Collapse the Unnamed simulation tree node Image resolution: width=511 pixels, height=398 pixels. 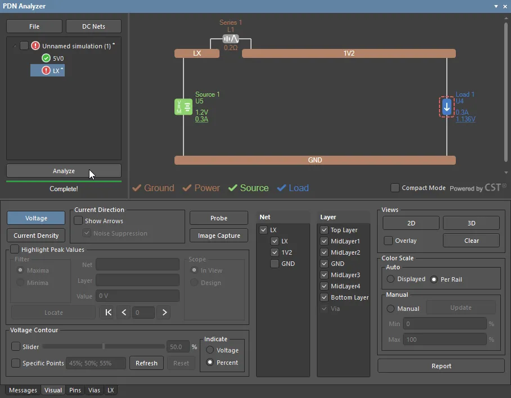coord(14,46)
